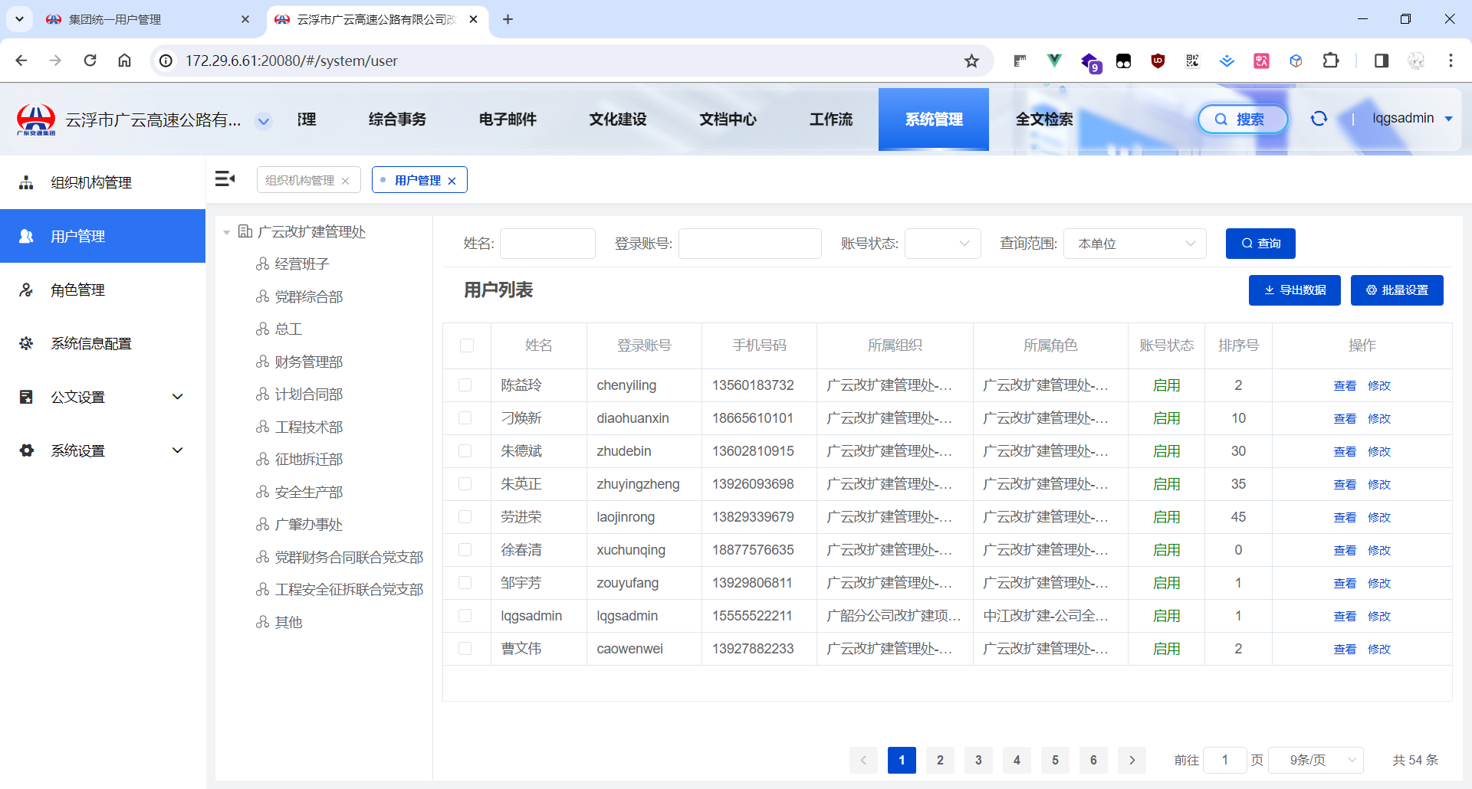Bookmark this page with star icon

click(971, 61)
